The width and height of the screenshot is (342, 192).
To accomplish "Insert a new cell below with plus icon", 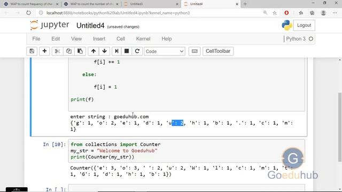I will point(44,51).
